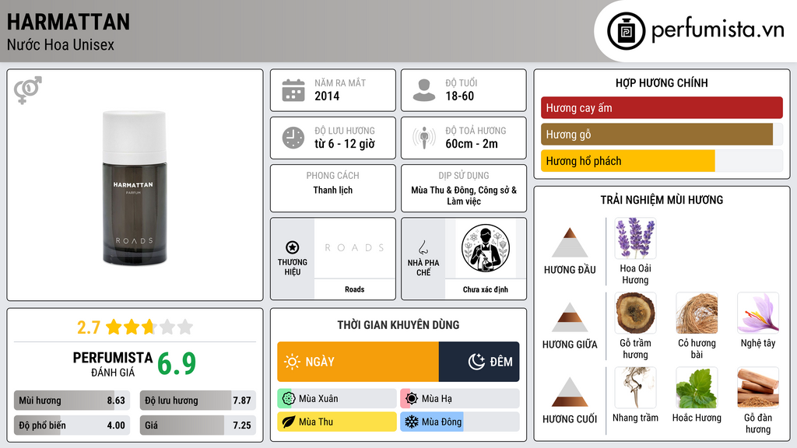Click the Roads brand logo

pos(354,248)
